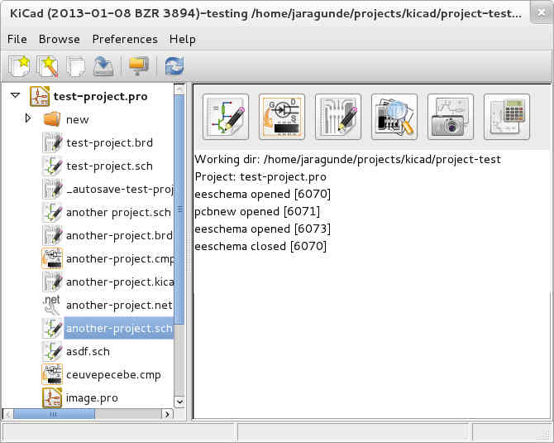
Task: Click icon beside another project.sch
Action: click(52, 212)
